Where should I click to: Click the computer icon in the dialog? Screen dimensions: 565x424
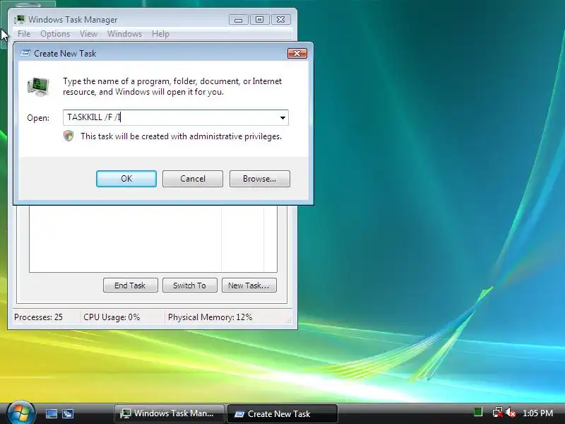click(38, 86)
